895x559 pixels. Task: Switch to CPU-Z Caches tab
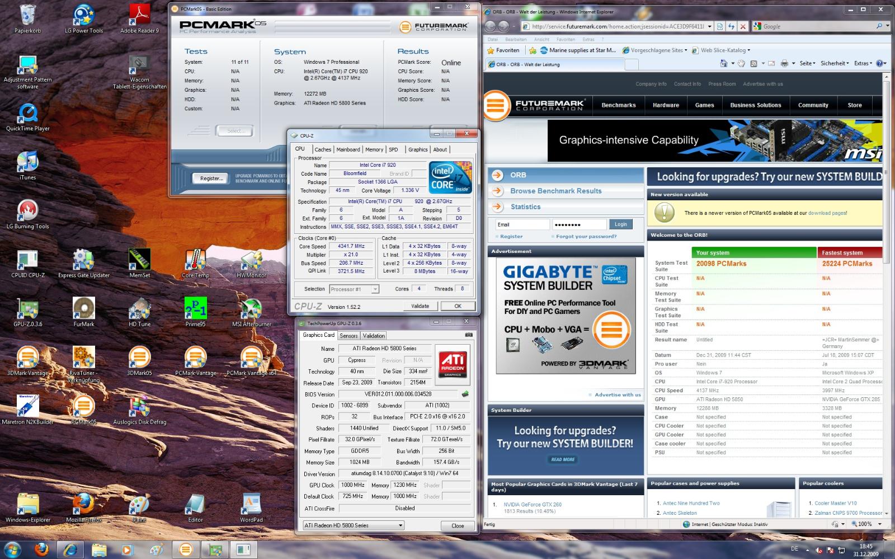[323, 149]
